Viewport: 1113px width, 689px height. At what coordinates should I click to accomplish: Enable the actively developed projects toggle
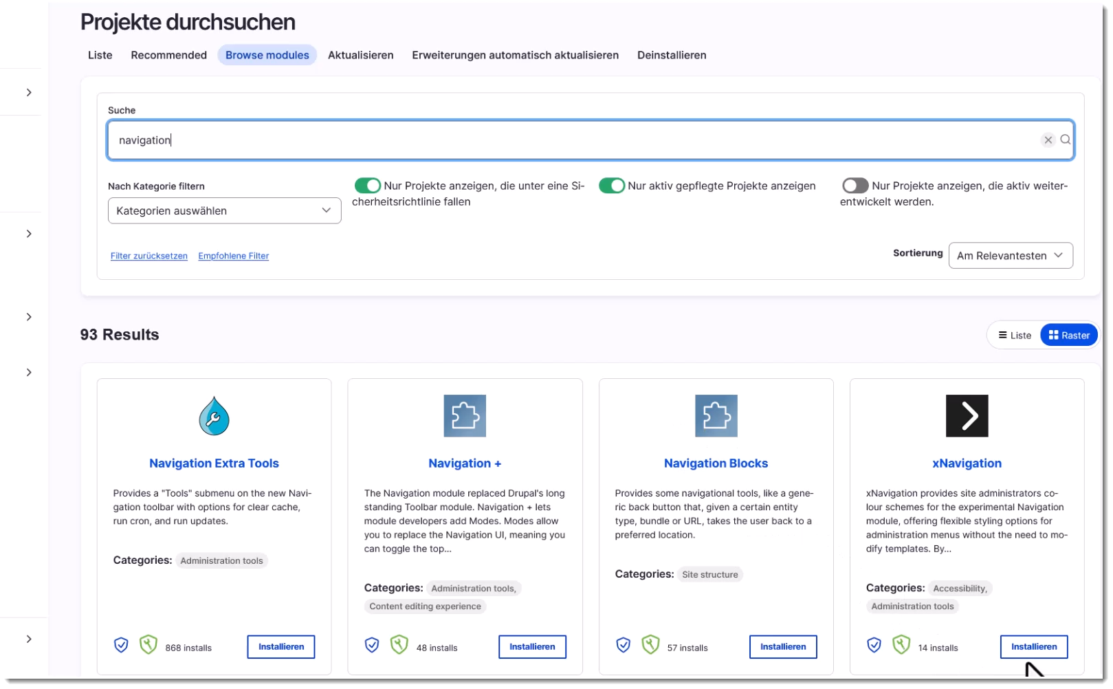pyautogui.click(x=855, y=186)
